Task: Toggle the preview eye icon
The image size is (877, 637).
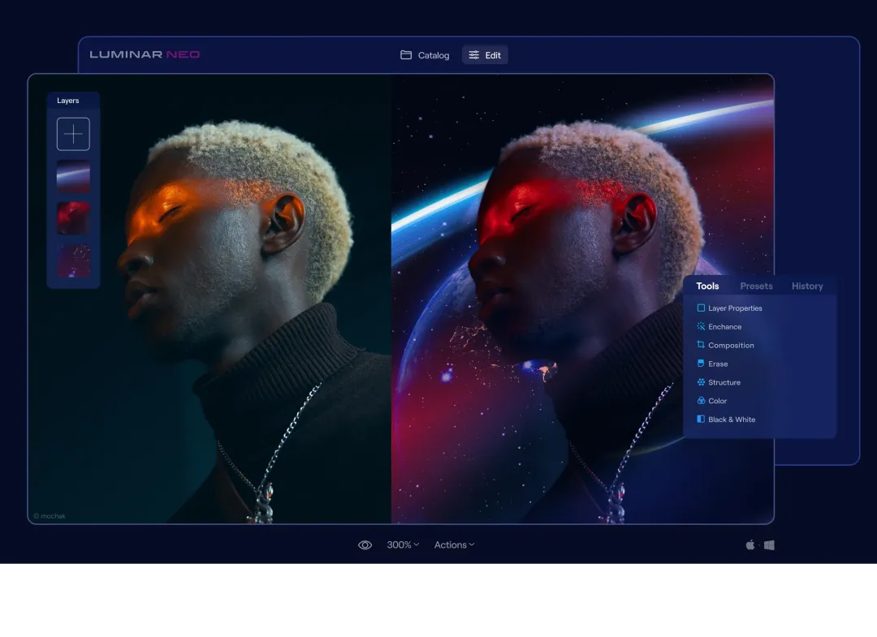Action: [365, 544]
